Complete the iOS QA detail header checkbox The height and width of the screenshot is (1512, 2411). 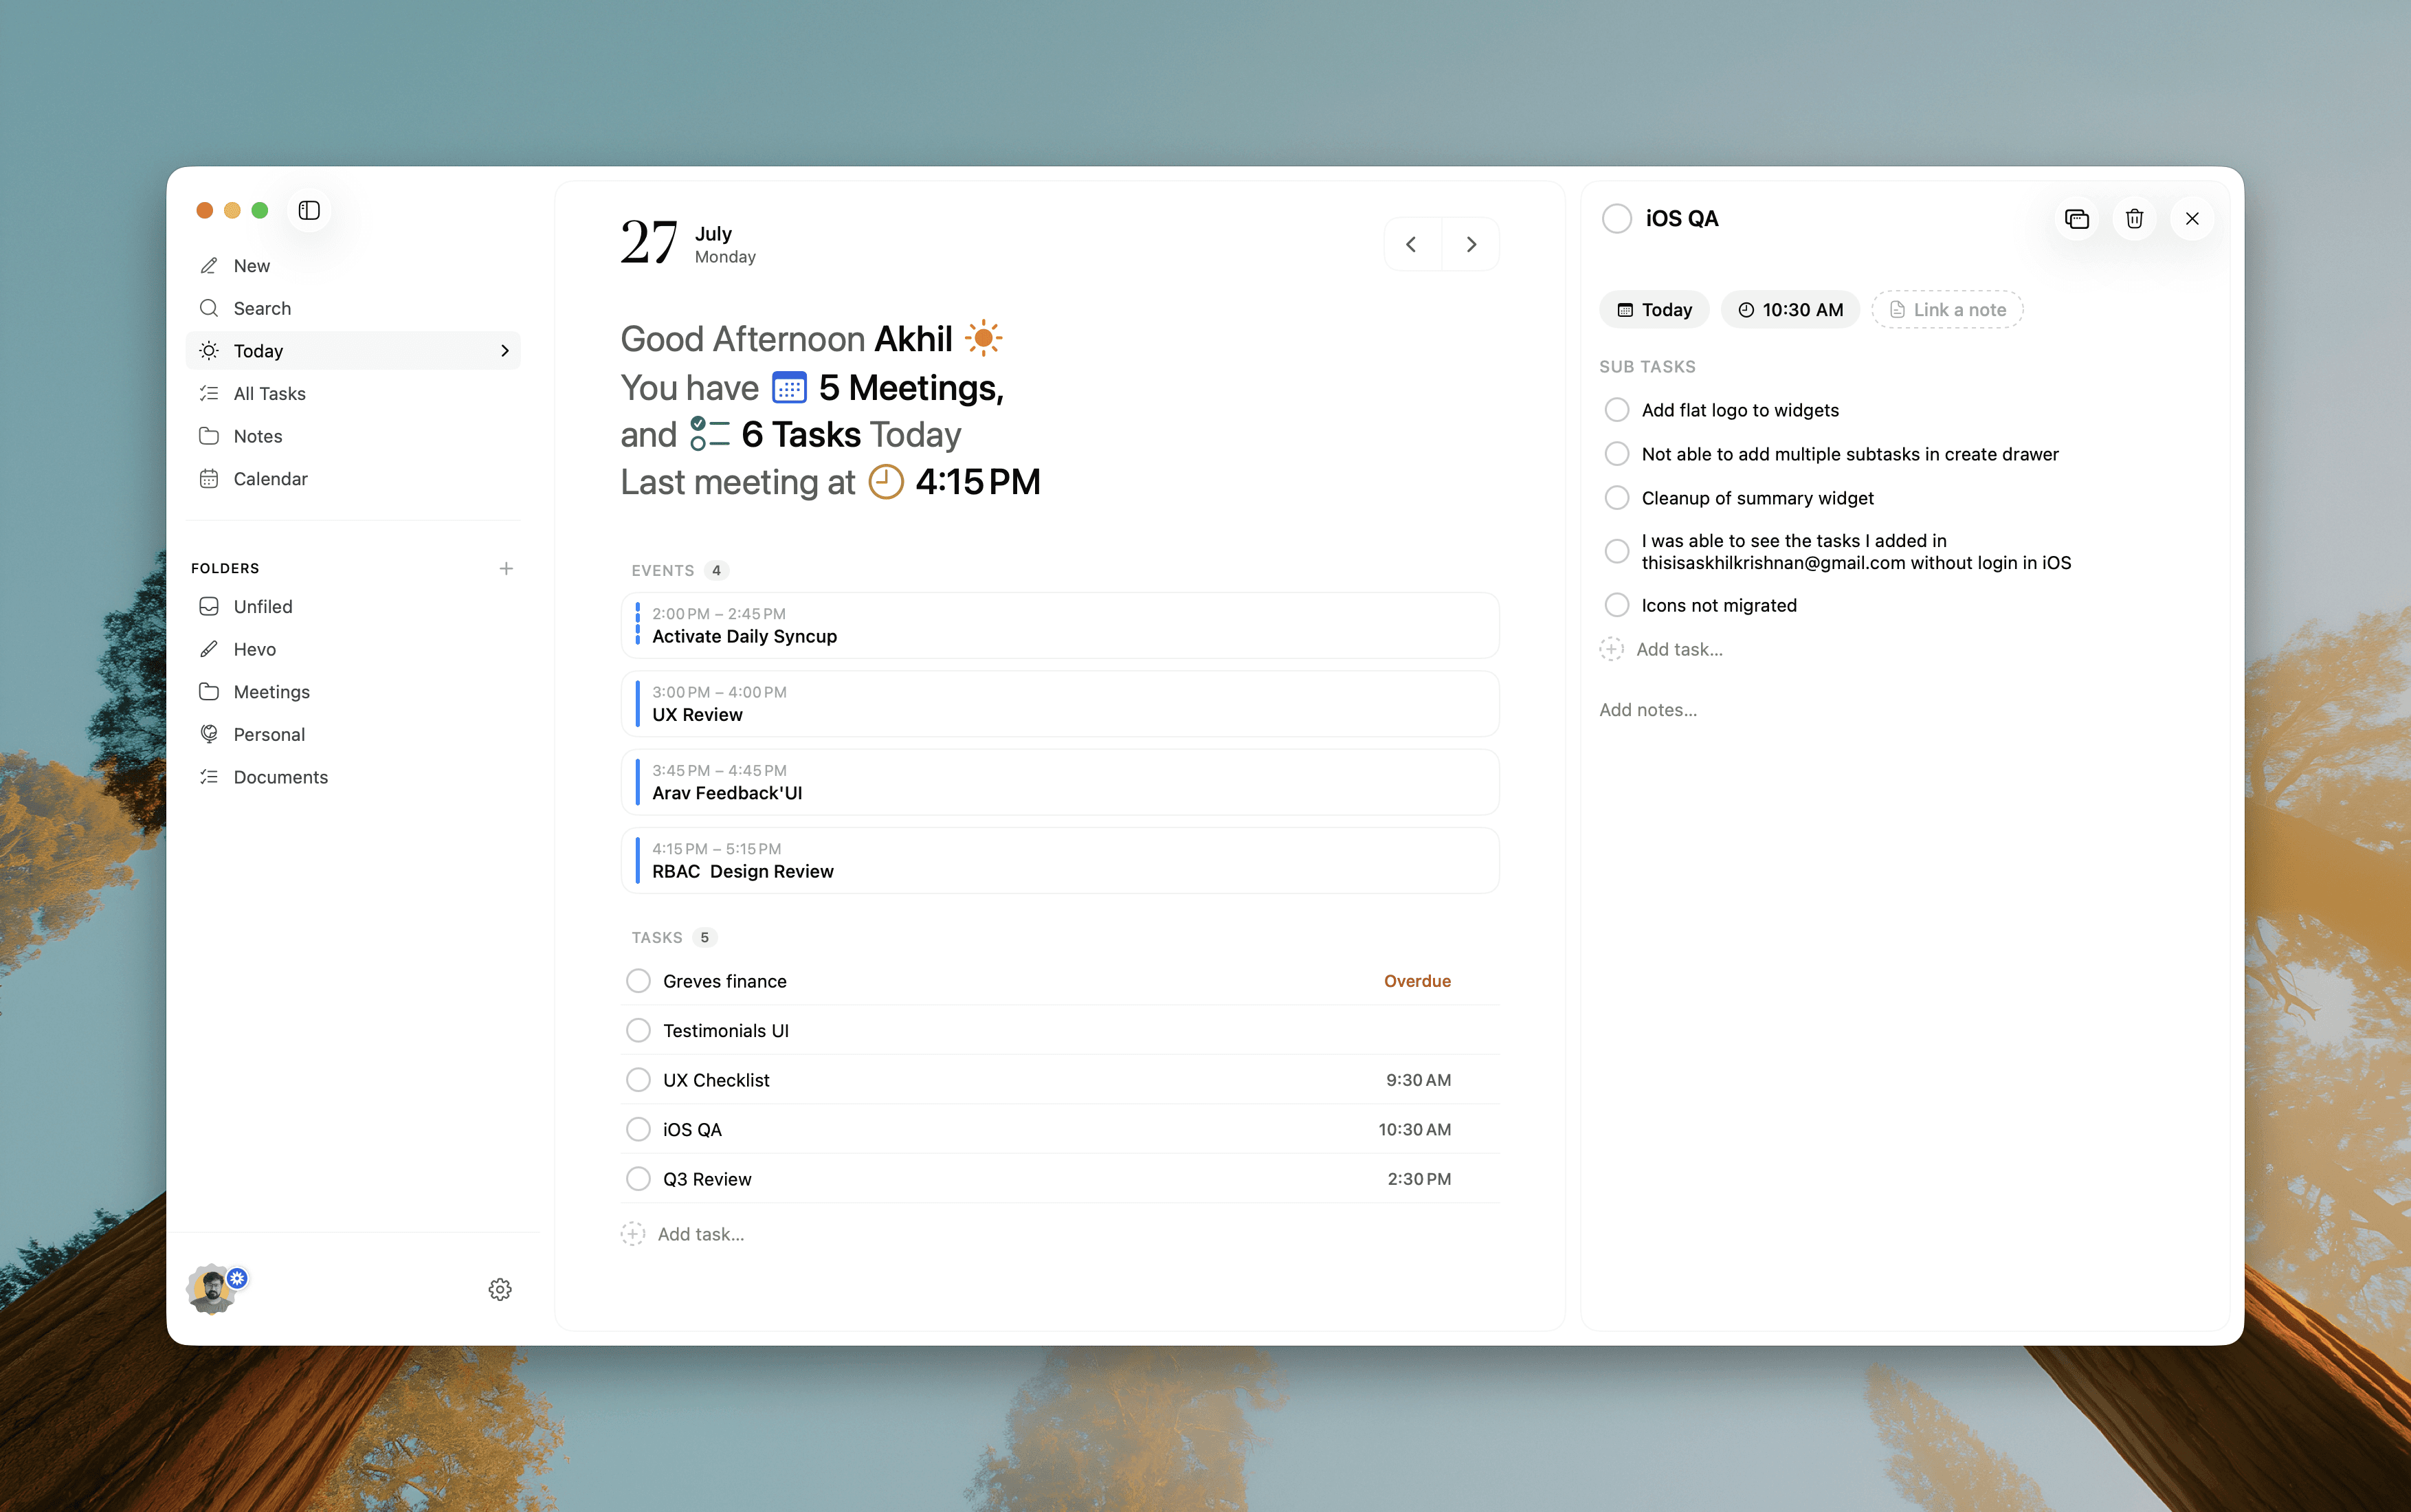coord(1617,218)
